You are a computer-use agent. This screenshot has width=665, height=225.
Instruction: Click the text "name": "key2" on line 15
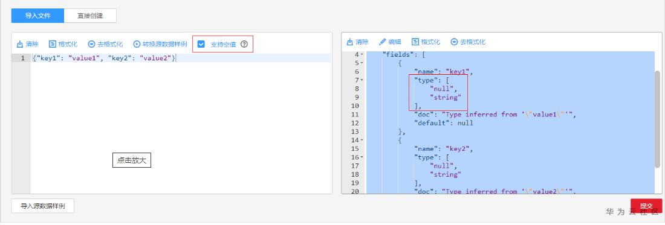[x=443, y=149]
